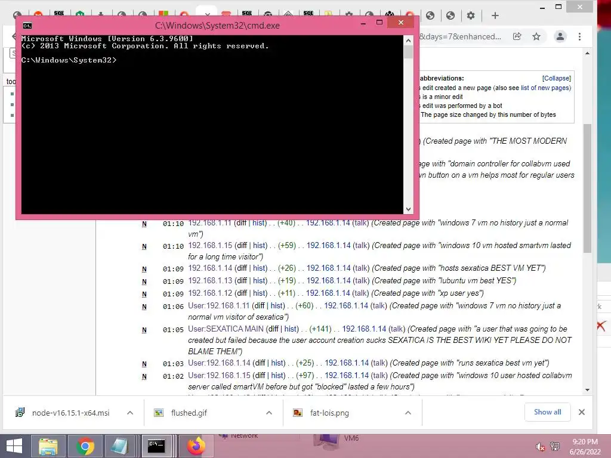Open page 192.168.1.12 'xp user yes' row
Viewport: 611px width, 458px height.
tap(210, 293)
